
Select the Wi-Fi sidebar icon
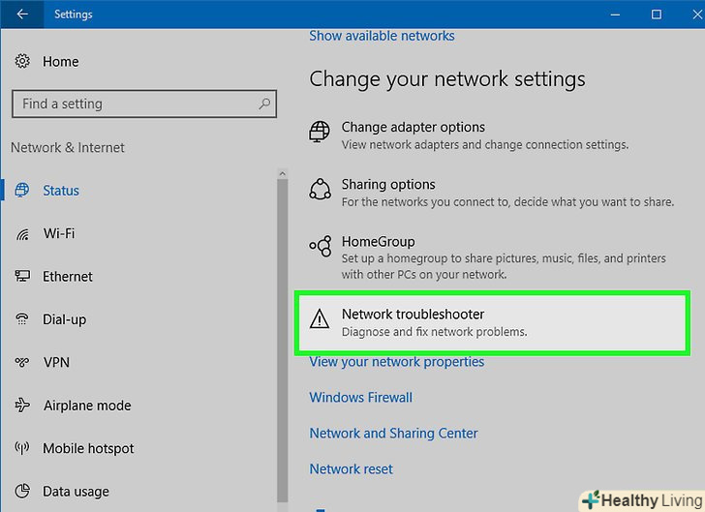coord(23,234)
